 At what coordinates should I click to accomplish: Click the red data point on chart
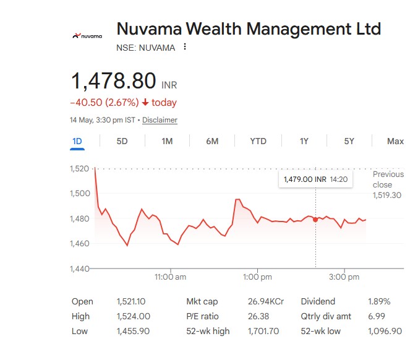[315, 220]
